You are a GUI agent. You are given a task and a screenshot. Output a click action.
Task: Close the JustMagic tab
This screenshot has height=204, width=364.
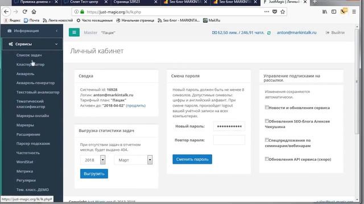coord(305,2)
